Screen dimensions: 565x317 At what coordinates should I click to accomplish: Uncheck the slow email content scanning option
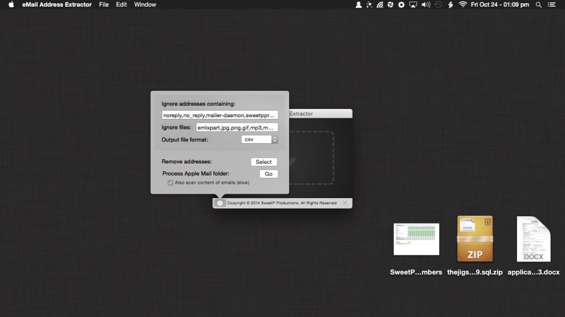pyautogui.click(x=170, y=182)
